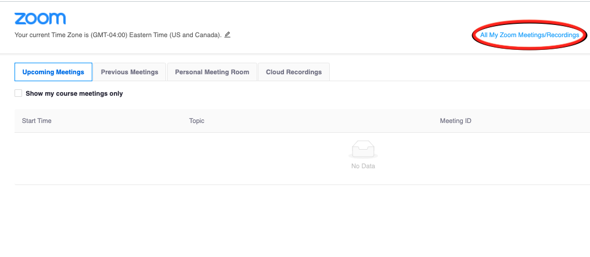590x257 pixels.
Task: Click the empty inbox No Data icon
Action: (363, 150)
